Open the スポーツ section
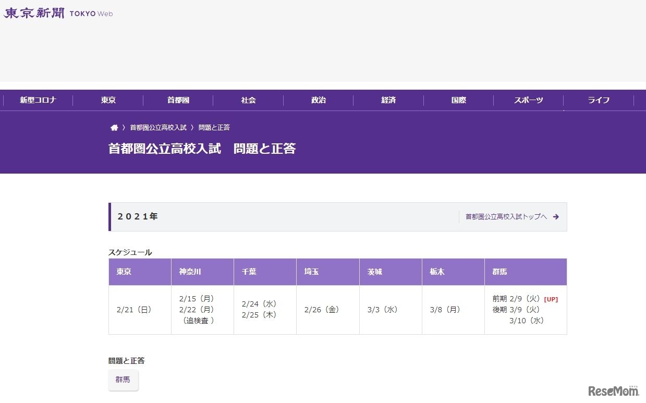 [528, 100]
